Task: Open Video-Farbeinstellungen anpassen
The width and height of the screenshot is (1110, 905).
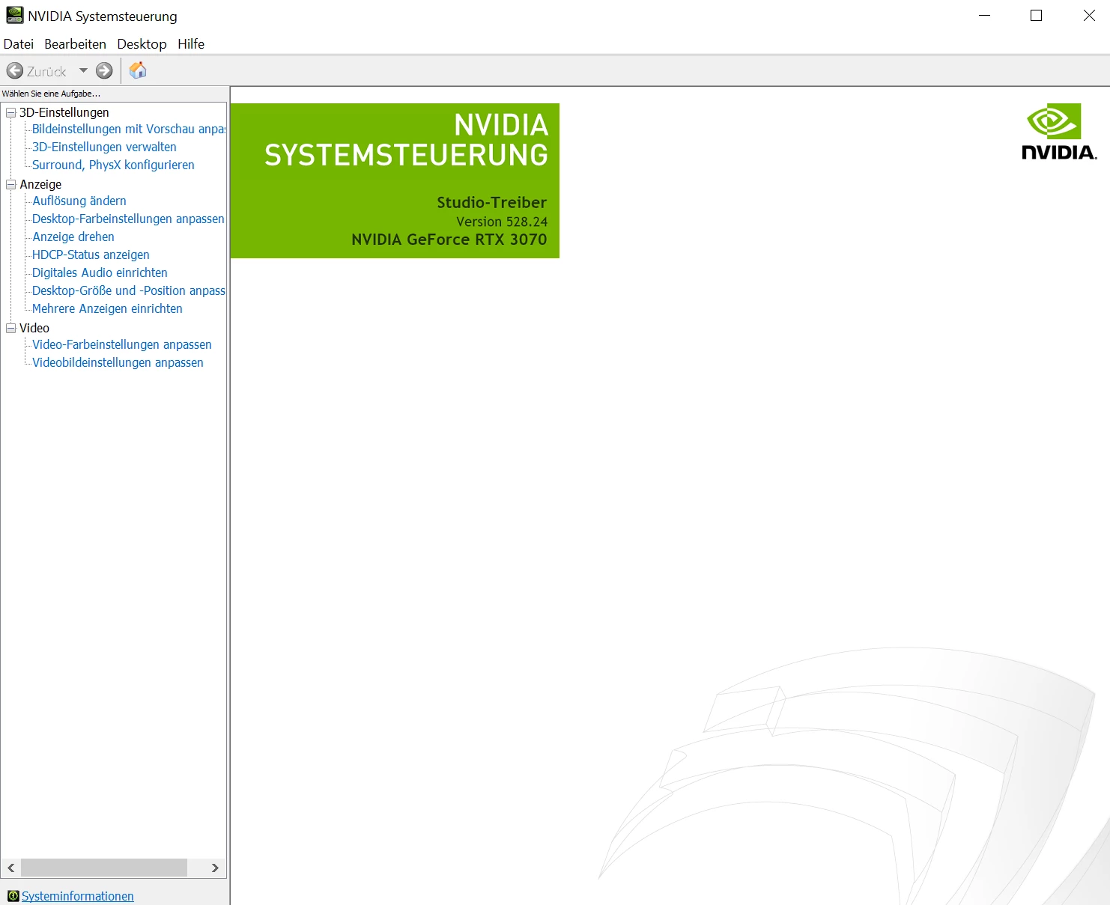Action: 122,344
